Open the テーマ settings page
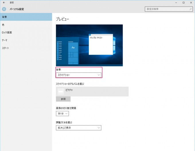The height and width of the screenshot is (151, 195). coord(26,40)
